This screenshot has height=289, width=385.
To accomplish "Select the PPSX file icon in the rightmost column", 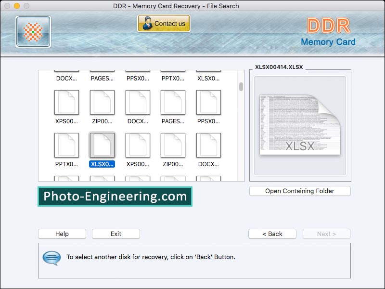I will point(208,103).
